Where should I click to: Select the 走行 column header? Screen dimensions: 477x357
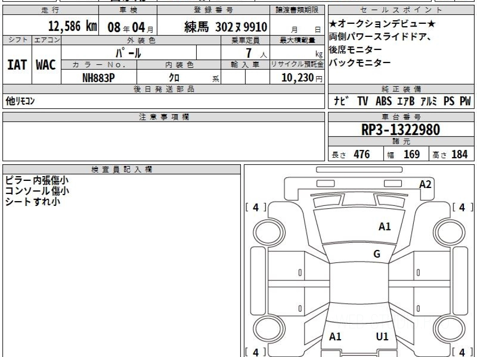[50, 10]
